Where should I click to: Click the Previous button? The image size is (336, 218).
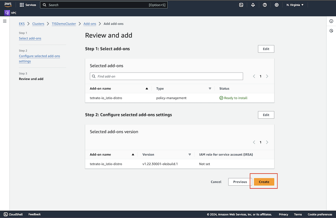(x=240, y=182)
